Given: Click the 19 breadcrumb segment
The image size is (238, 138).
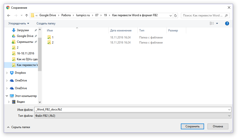Looking at the screenshot, I should tap(105, 15).
